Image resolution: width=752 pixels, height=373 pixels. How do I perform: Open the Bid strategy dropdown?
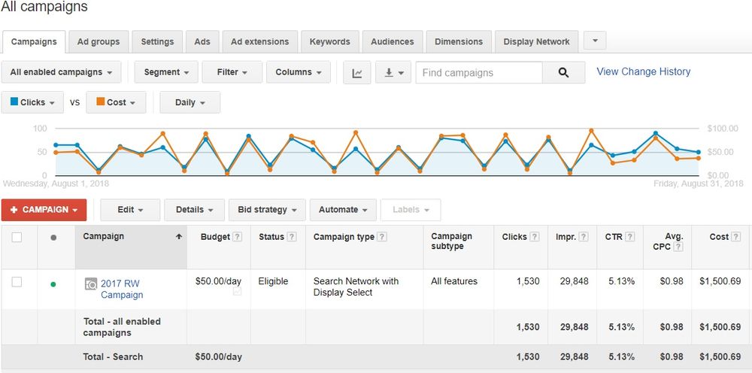point(267,210)
